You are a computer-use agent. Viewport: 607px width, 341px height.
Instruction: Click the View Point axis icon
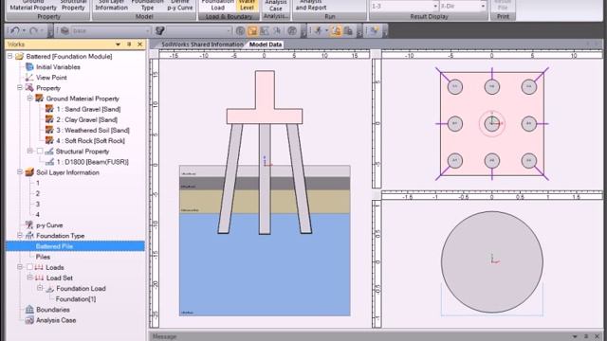(x=29, y=78)
